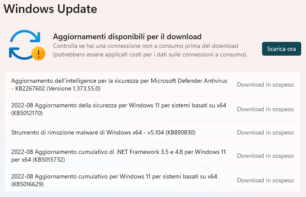306x197 pixels.
Task: Click the 'Controlla se hai una connessione' description
Action: pos(145,46)
